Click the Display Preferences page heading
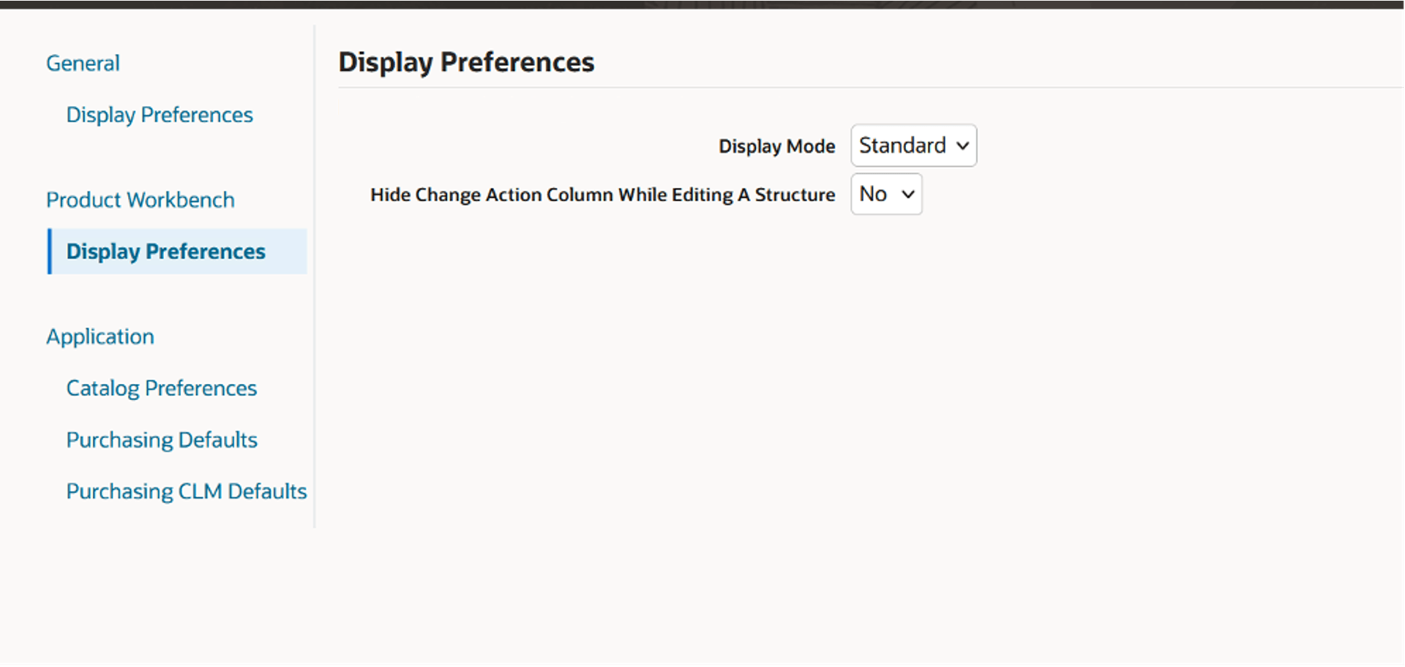The width and height of the screenshot is (1405, 667). click(x=466, y=62)
